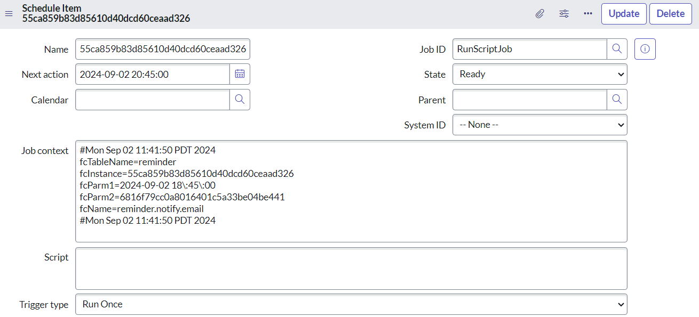Open the System ID dropdown

pos(539,125)
